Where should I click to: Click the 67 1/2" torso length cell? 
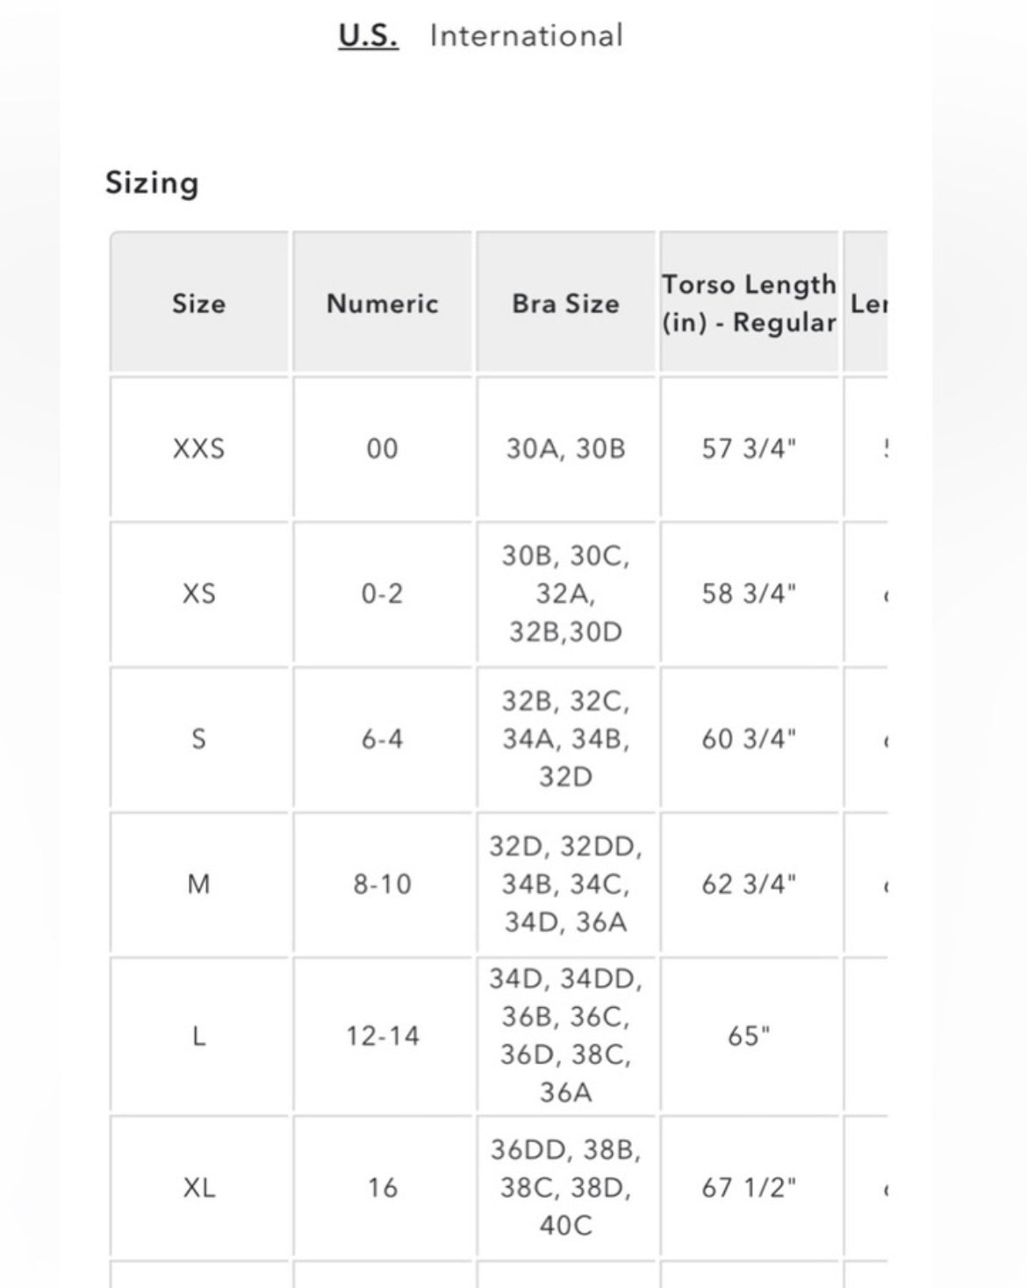pyautogui.click(x=749, y=1188)
